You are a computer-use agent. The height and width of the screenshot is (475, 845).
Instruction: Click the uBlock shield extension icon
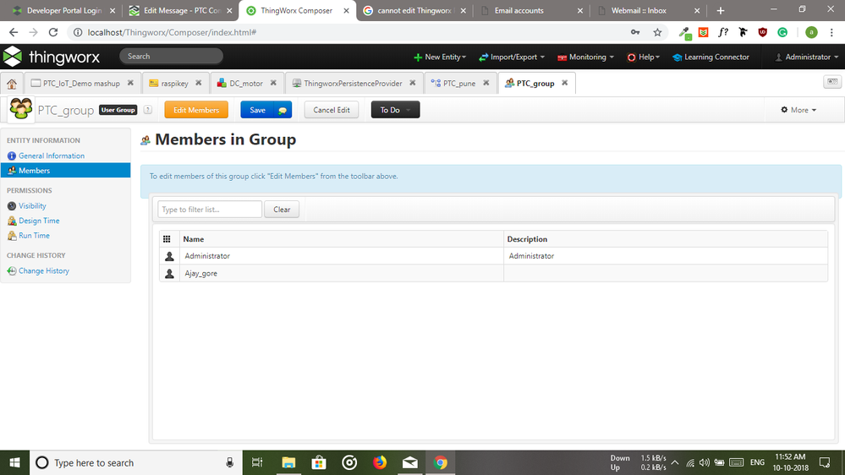763,32
